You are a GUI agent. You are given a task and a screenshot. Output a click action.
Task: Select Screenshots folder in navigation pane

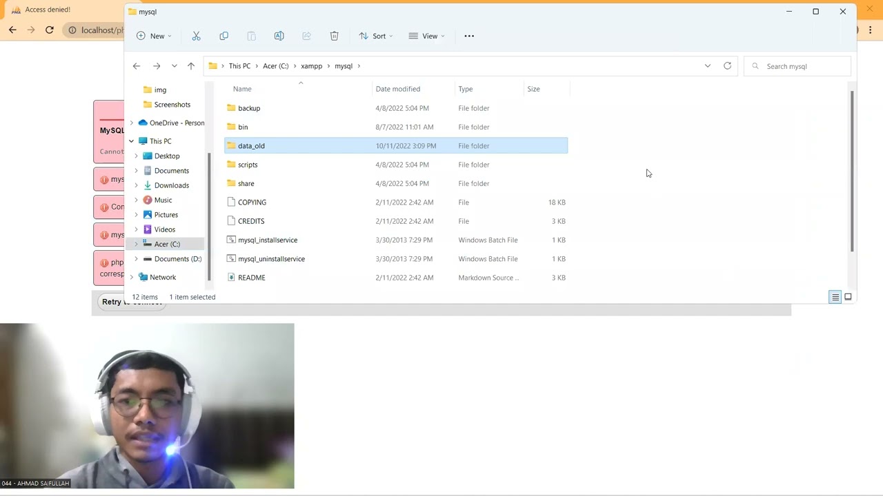172,105
